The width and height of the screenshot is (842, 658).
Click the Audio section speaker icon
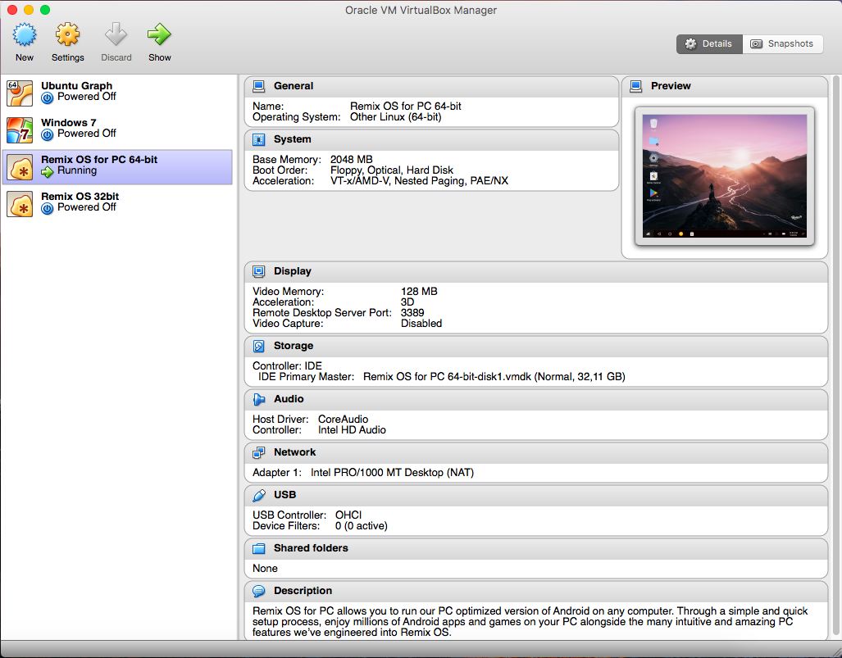(x=259, y=399)
